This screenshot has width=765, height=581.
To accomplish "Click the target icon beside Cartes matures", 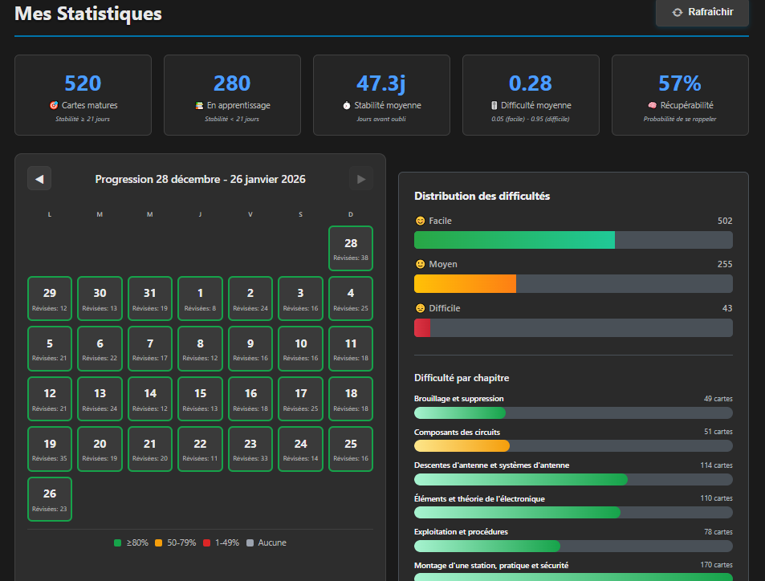I will tap(54, 105).
